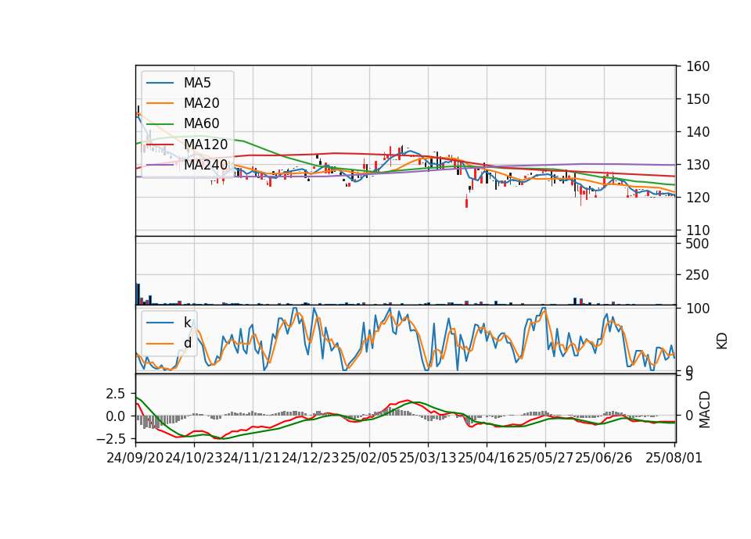751x539 pixels.
Task: Click the 25/08/01 date axis label
Action: [x=674, y=458]
